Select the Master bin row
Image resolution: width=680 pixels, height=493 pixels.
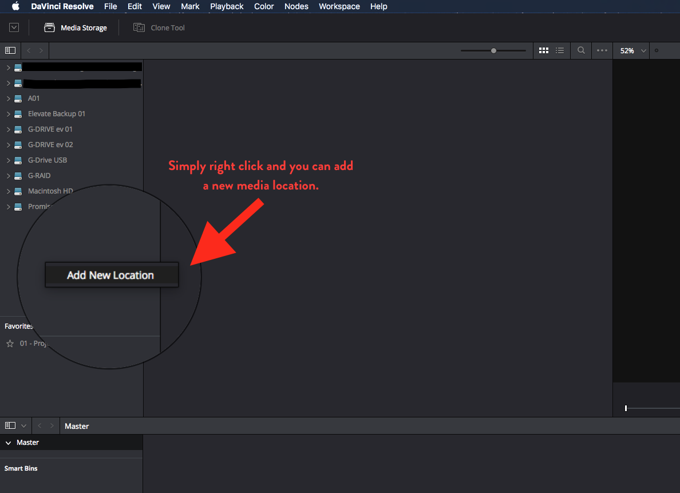point(71,442)
